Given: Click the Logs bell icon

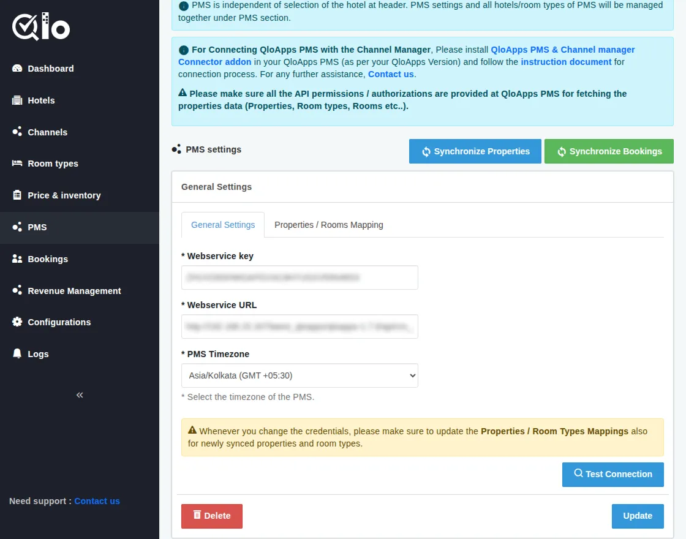Looking at the screenshot, I should click(17, 353).
